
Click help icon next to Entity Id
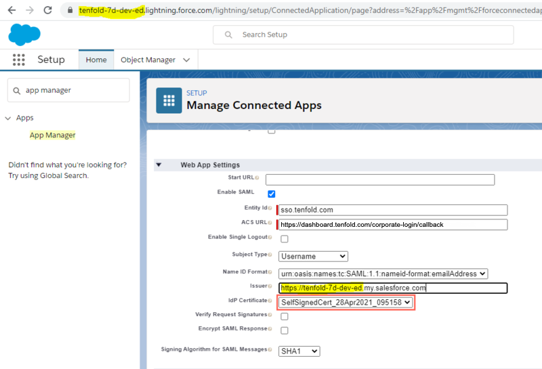270,208
